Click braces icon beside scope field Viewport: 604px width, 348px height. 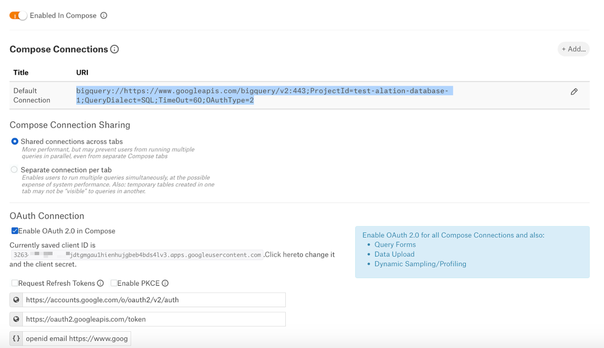(16, 338)
